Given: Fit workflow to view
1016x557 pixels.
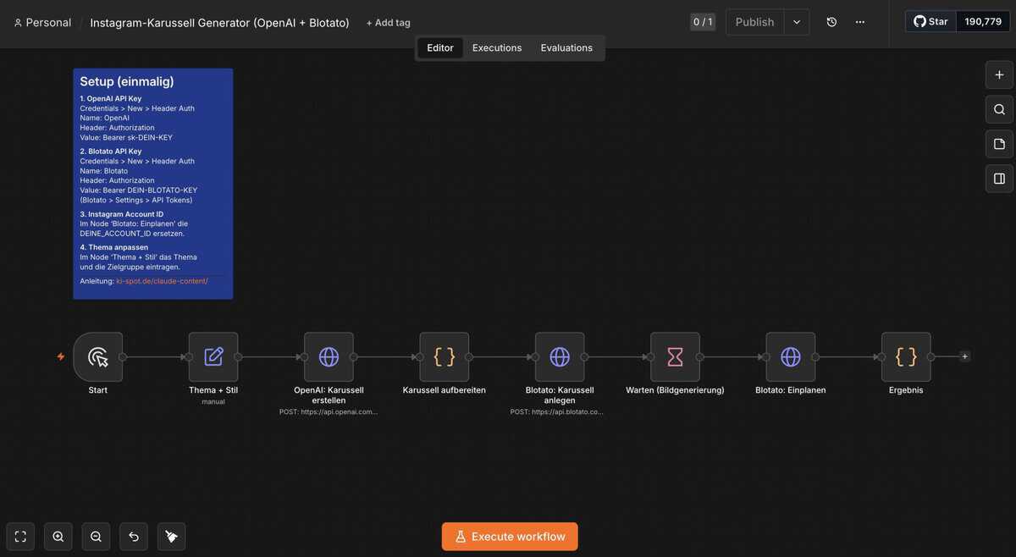Looking at the screenshot, I should click(20, 537).
